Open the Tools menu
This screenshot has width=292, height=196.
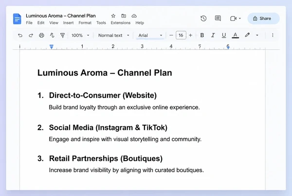point(101,23)
